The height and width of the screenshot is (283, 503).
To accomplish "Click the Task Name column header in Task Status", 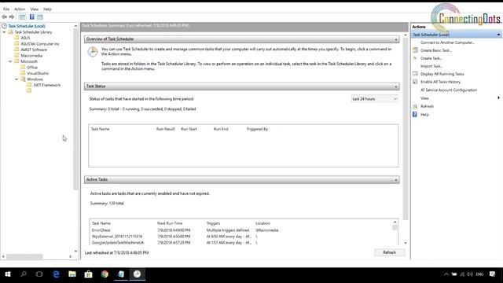I will click(x=100, y=129).
